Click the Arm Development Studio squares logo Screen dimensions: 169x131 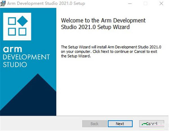[x=17, y=26]
